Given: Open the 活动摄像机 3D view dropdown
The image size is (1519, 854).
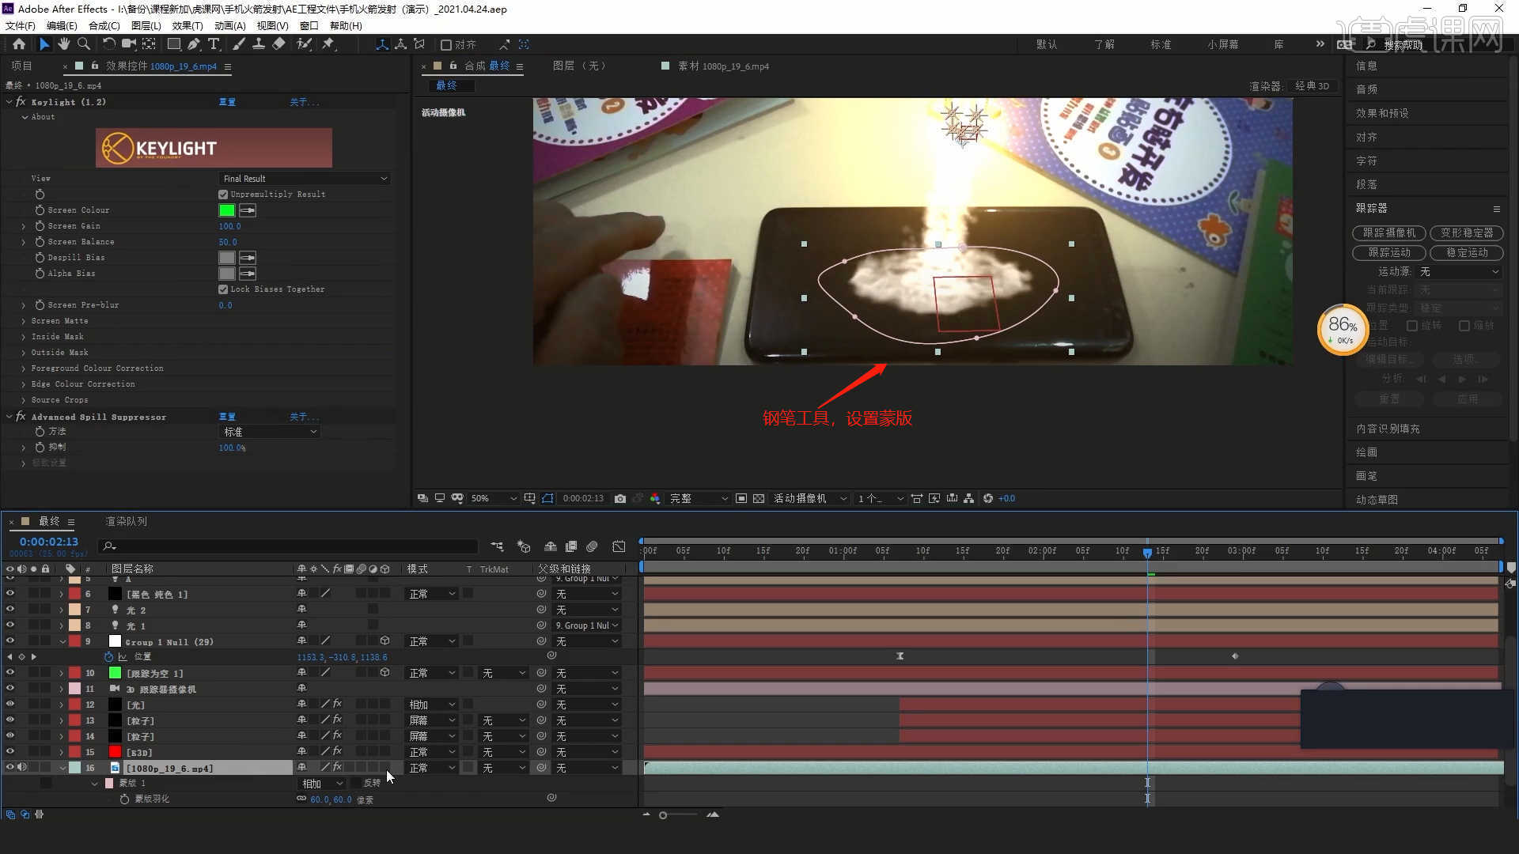Looking at the screenshot, I should click(x=809, y=498).
